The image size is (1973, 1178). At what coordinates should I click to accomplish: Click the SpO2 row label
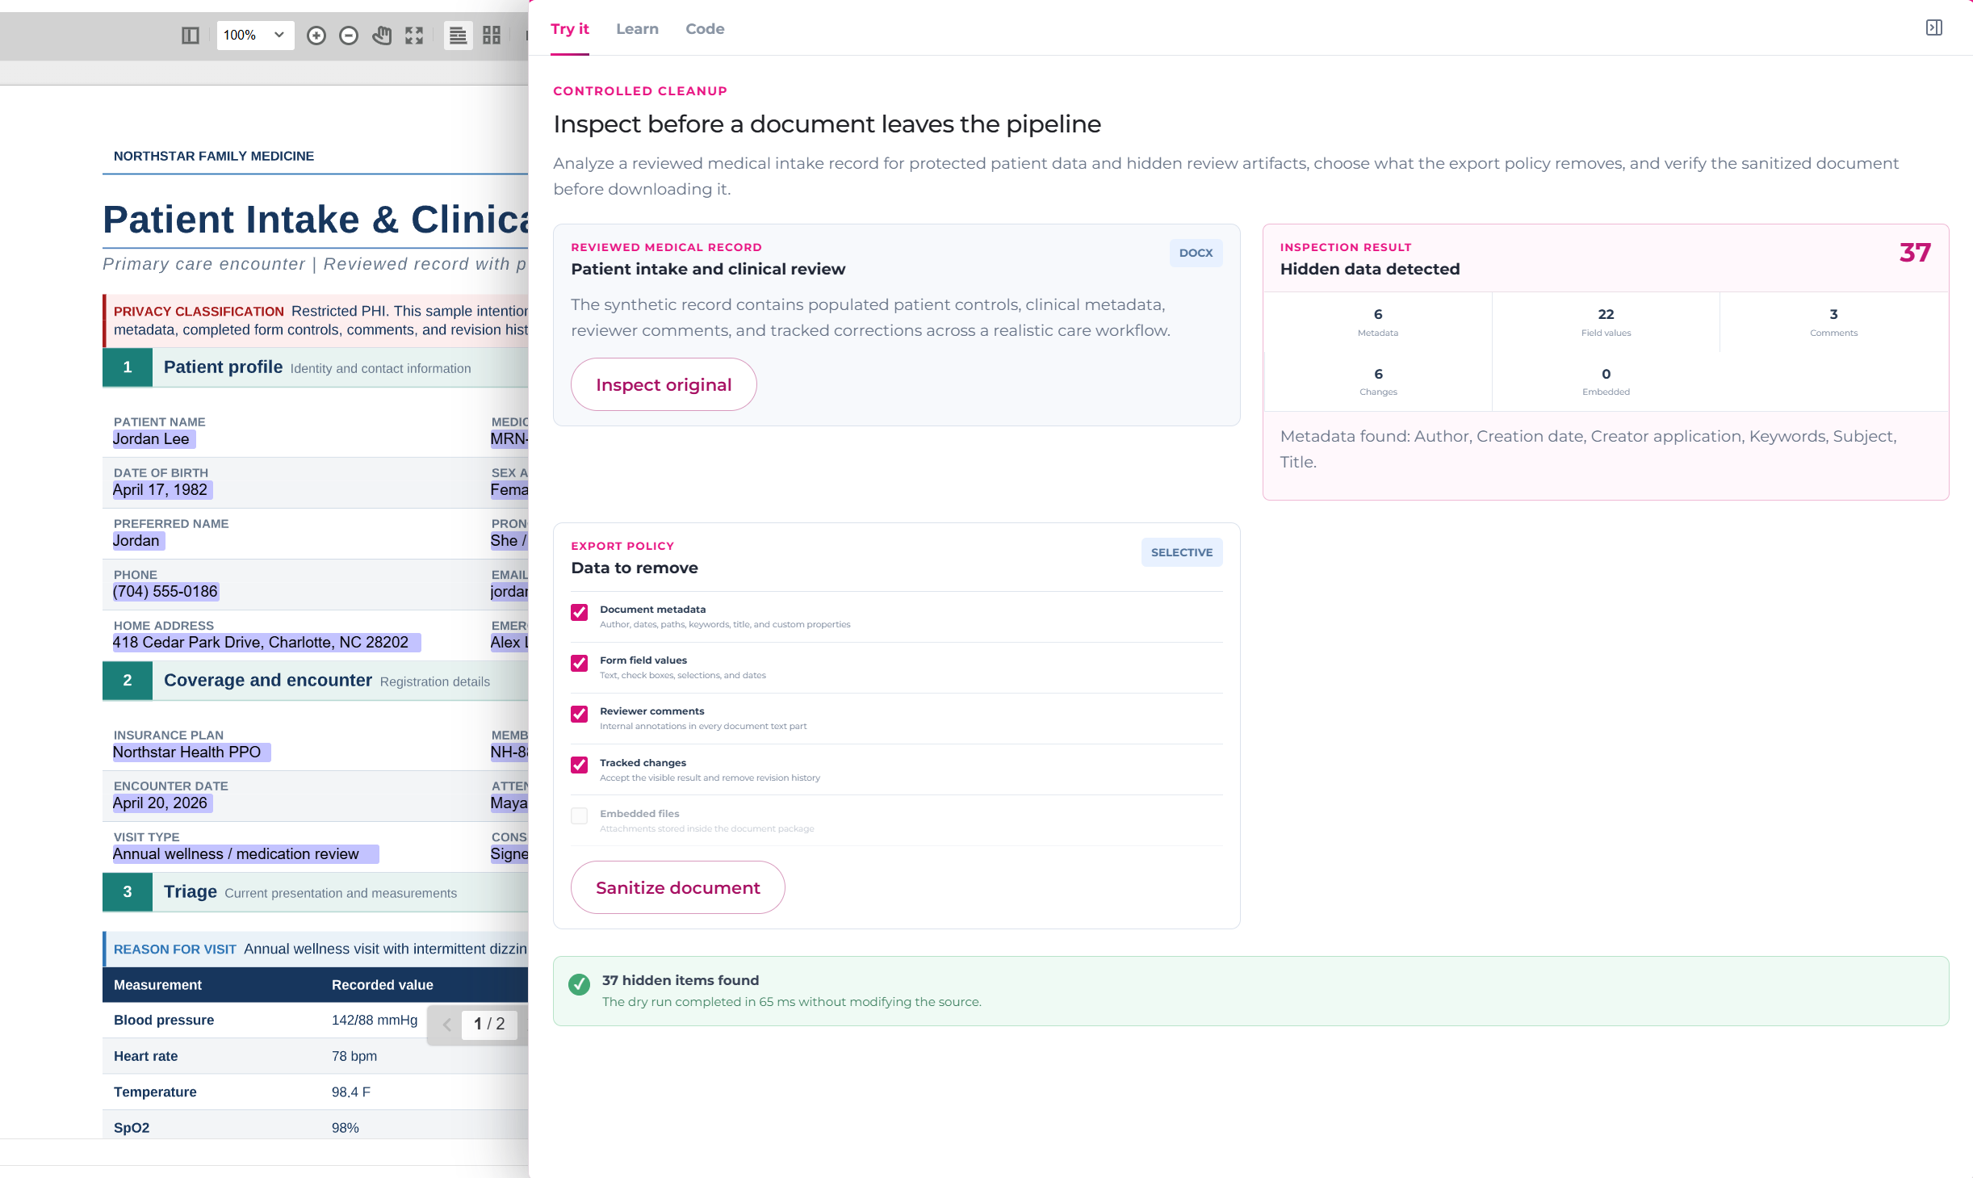point(132,1128)
